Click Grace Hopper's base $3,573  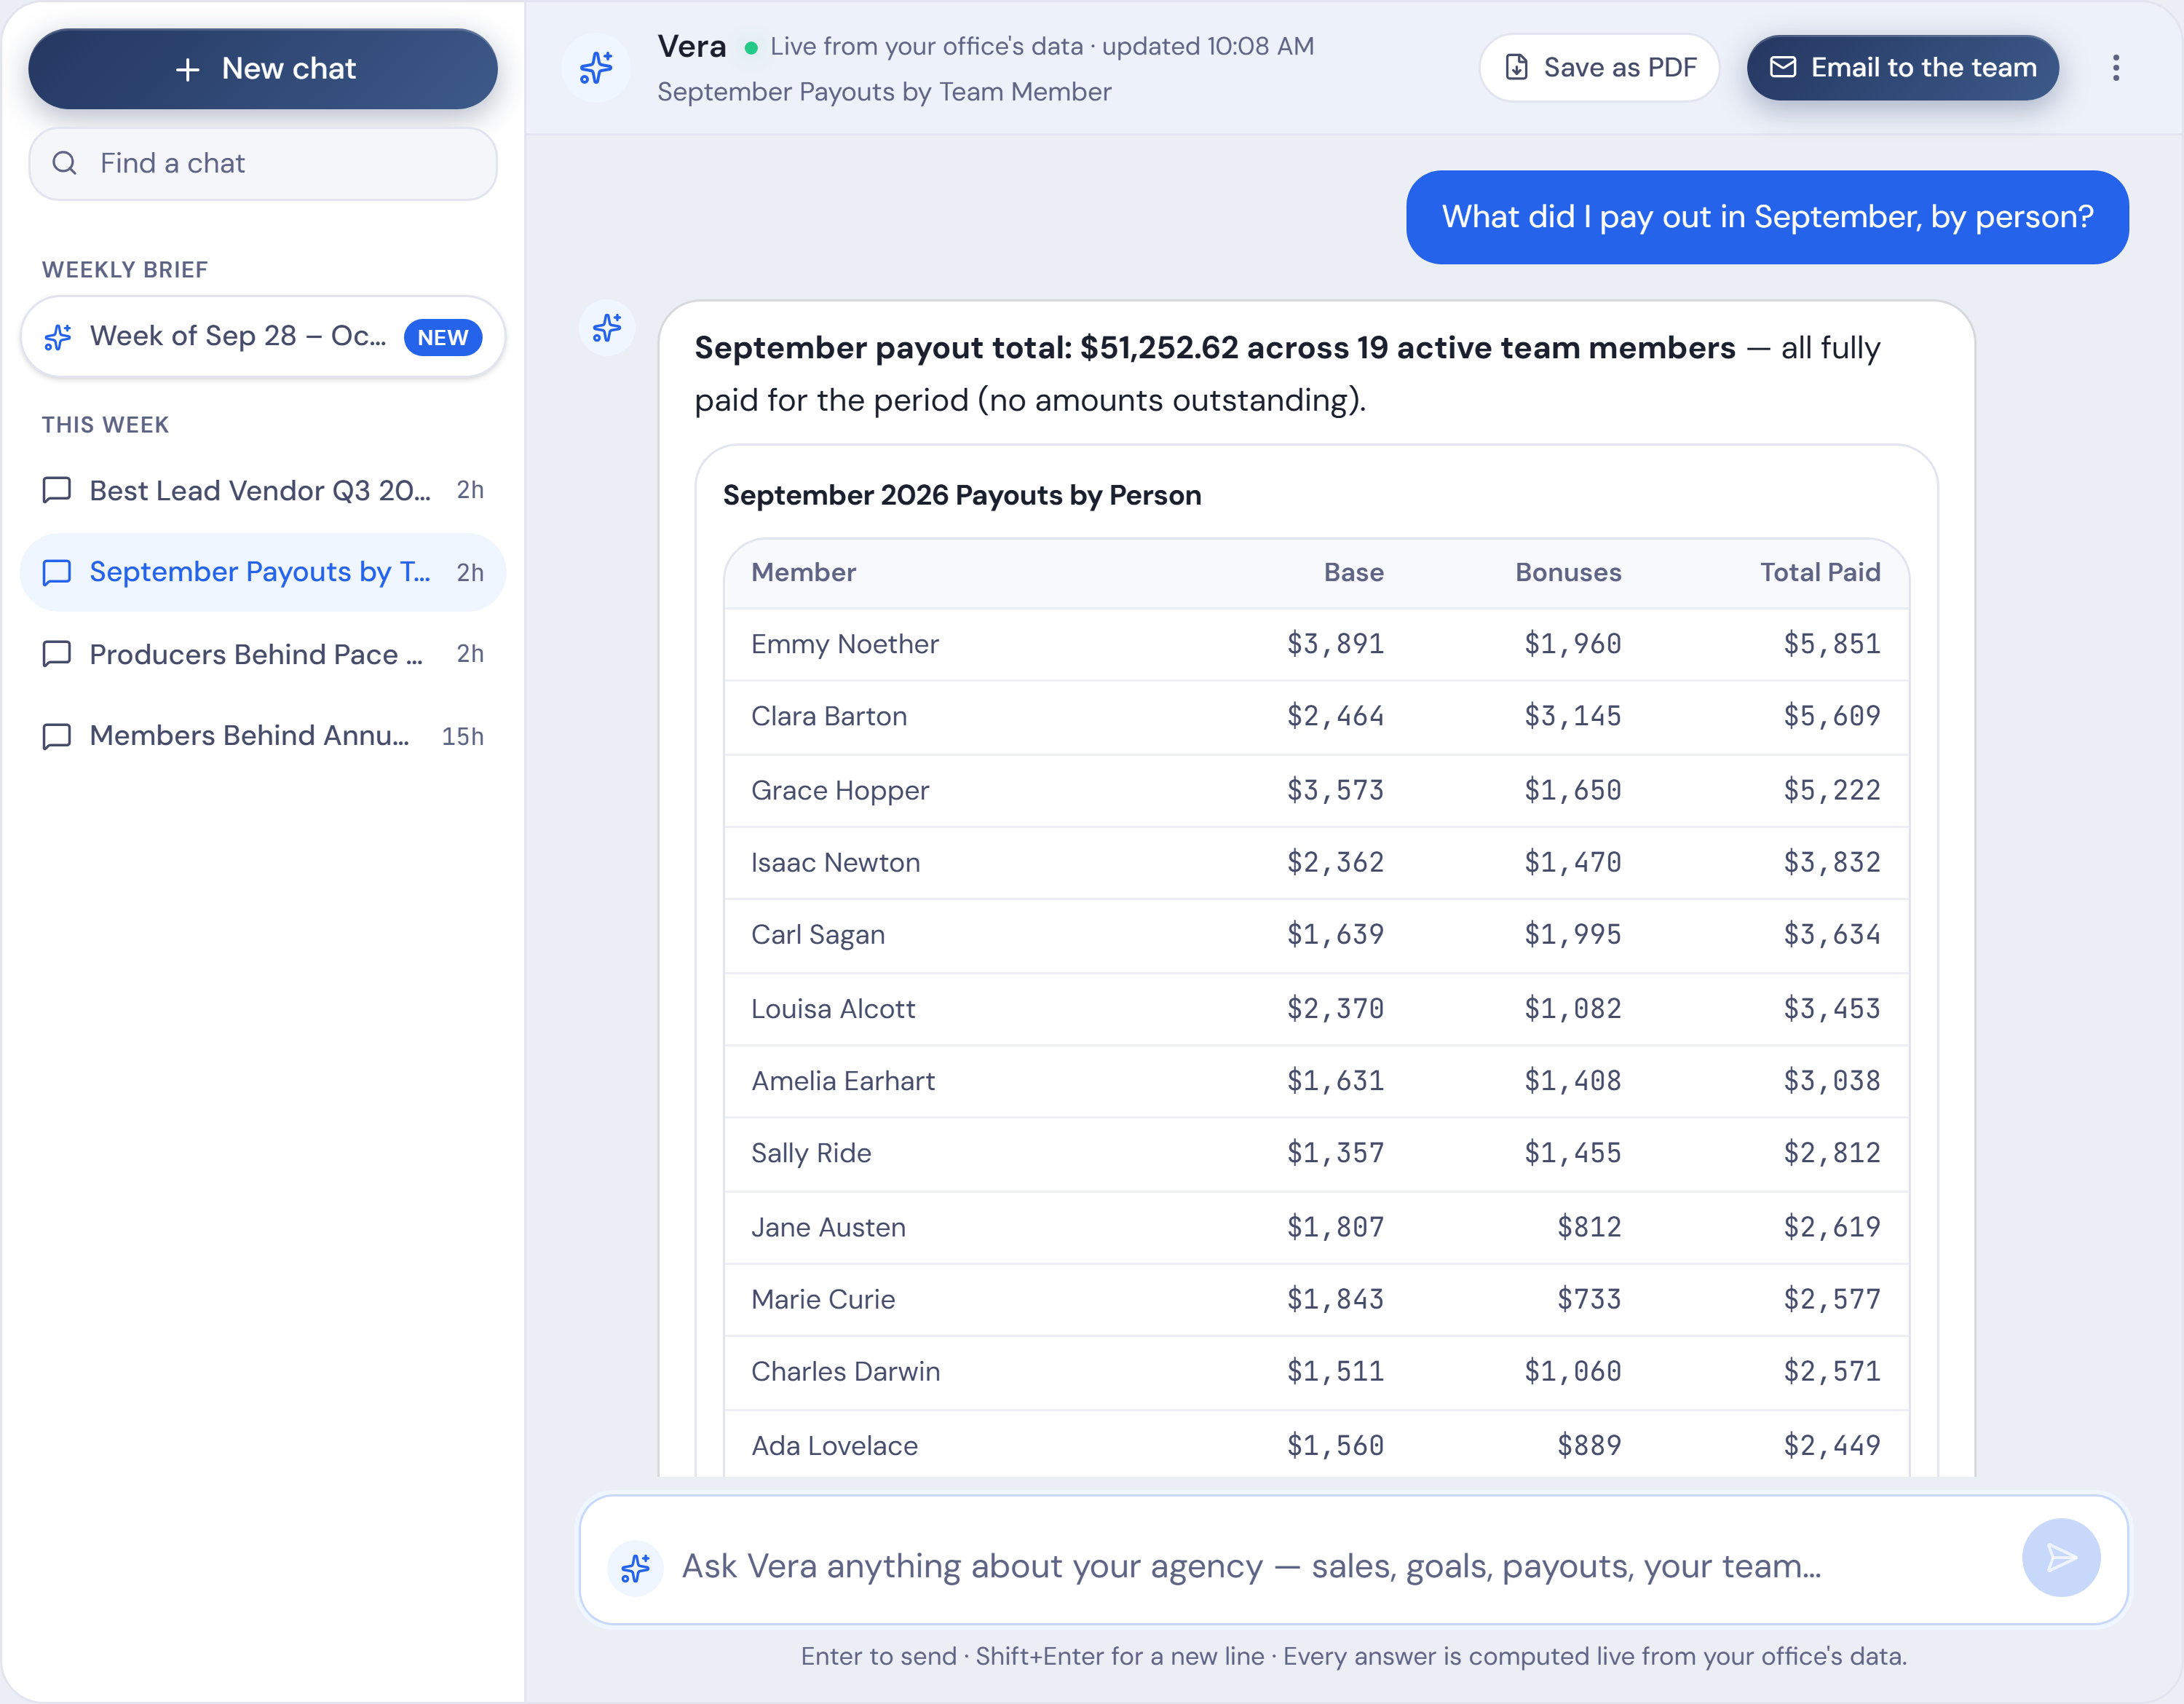1335,791
